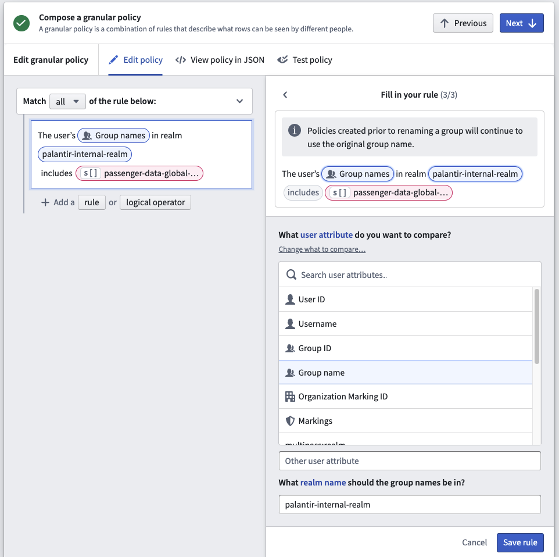Select Username from the attribute list
559x557 pixels.
point(406,324)
